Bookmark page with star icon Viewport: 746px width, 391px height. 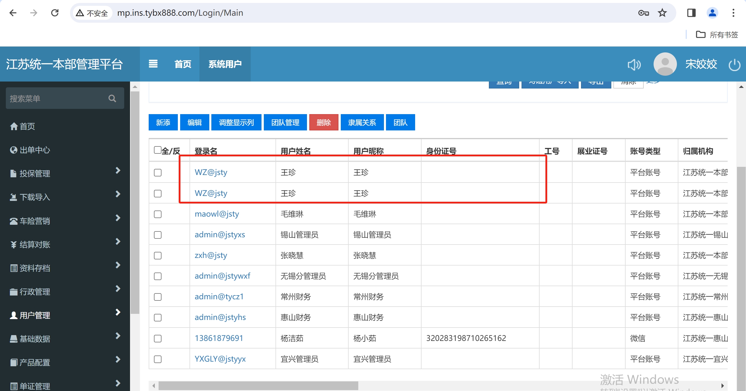pyautogui.click(x=662, y=13)
